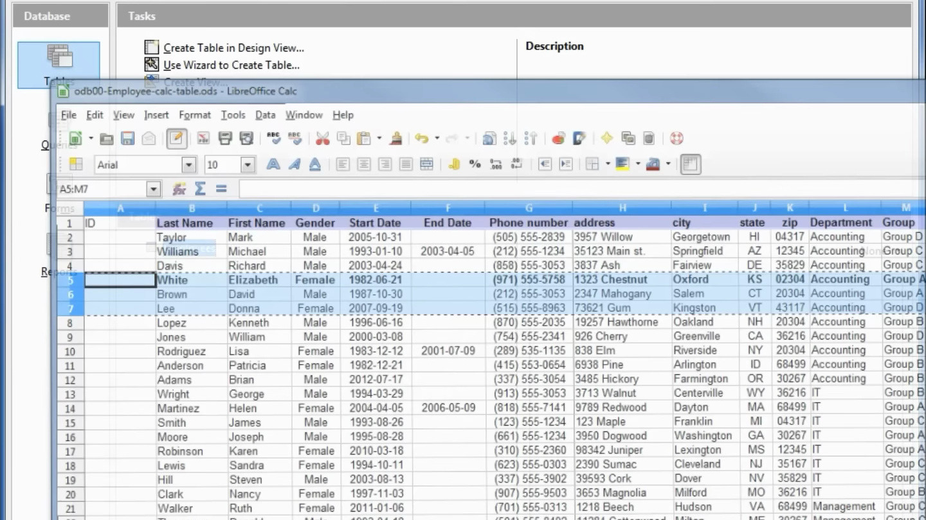The width and height of the screenshot is (926, 520).
Task: Open the Function Wizard icon
Action: point(179,189)
